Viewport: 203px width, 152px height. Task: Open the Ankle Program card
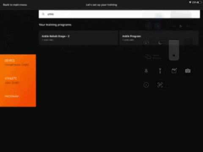coord(159,38)
